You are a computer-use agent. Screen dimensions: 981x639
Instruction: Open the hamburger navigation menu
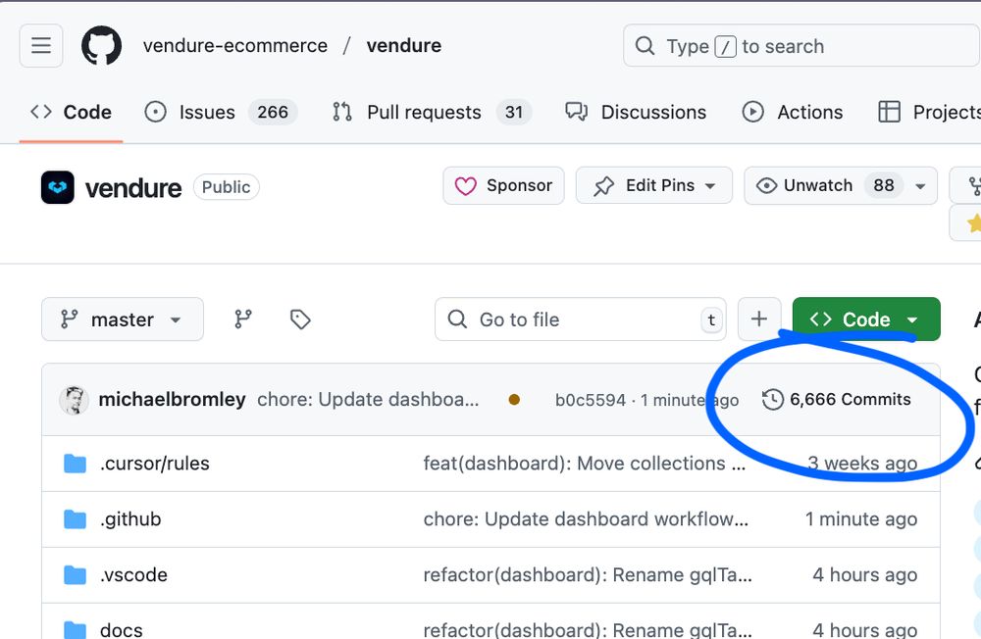[41, 46]
